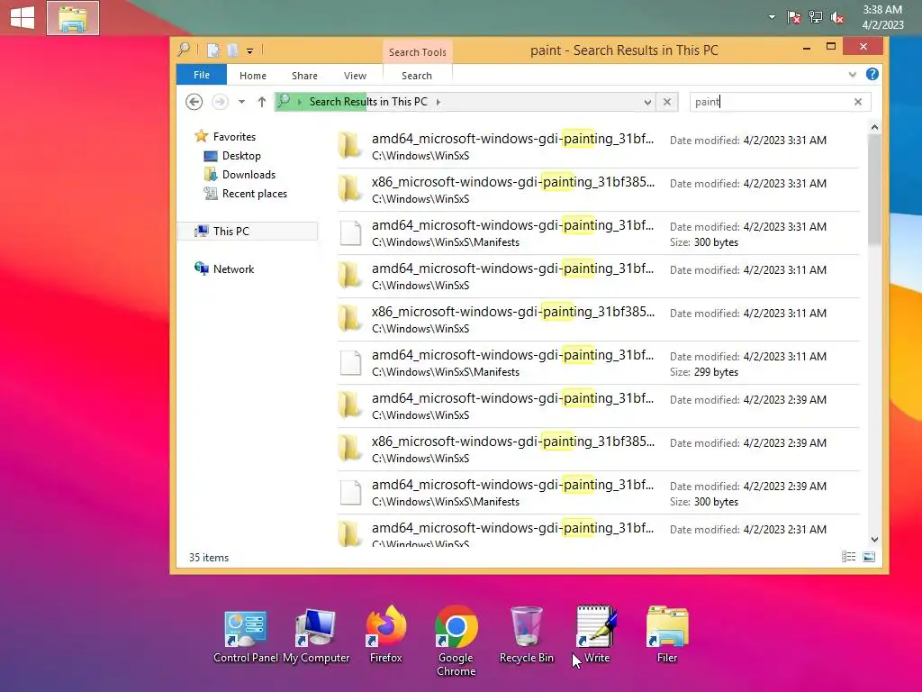
Task: Select amd64 gdi-painting WinSxS folder modified 3:11 AM
Action: 598,277
